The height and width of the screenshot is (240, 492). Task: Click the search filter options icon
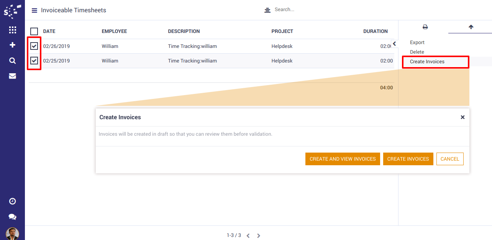tap(267, 10)
